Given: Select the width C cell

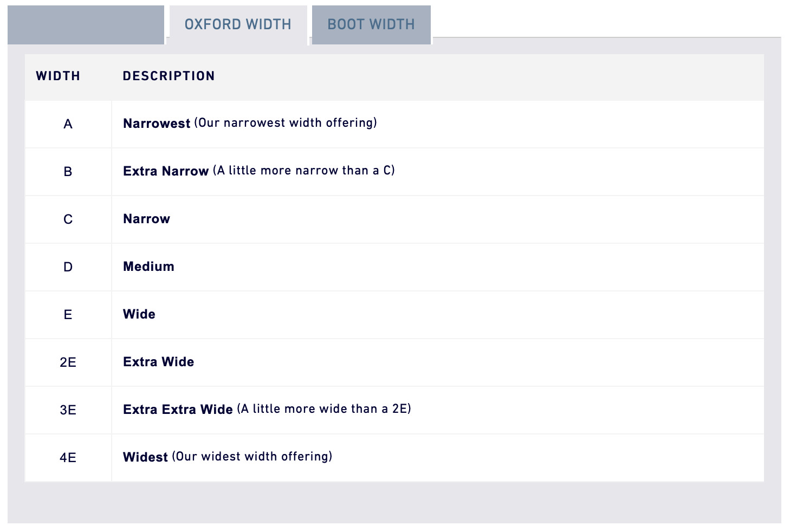Looking at the screenshot, I should point(68,219).
